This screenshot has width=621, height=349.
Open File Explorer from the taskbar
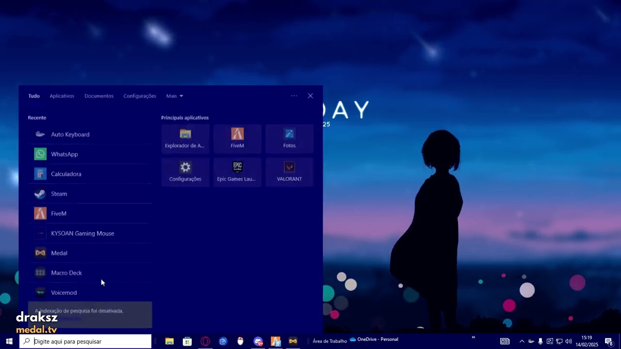pyautogui.click(x=169, y=341)
